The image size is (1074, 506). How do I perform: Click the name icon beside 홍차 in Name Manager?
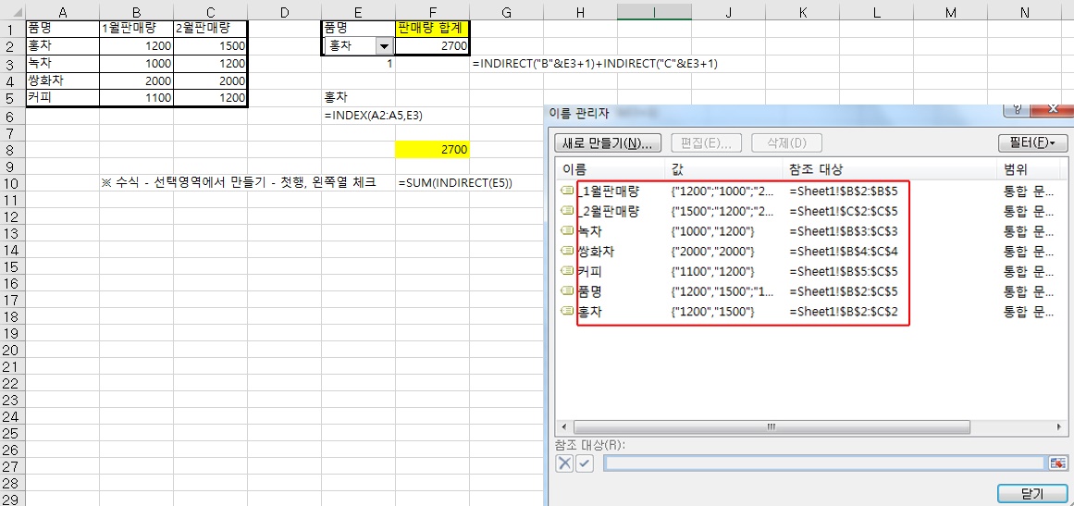pos(567,311)
